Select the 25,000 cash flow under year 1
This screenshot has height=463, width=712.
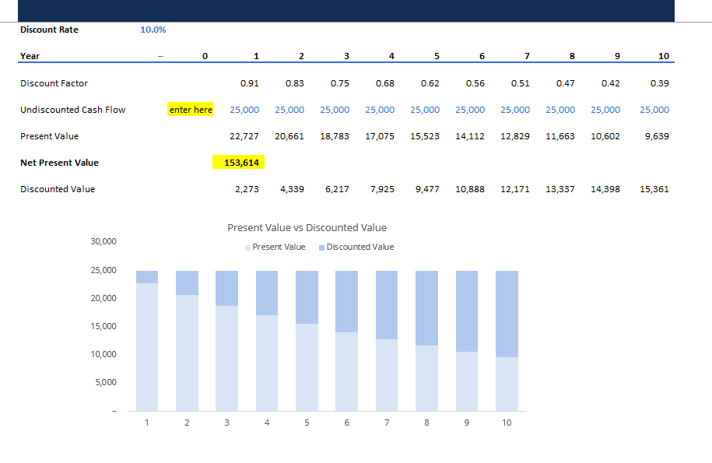(244, 110)
